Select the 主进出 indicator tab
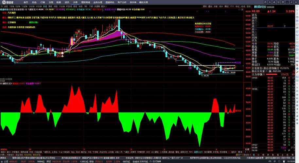The image size is (299, 163). pyautogui.click(x=55, y=152)
